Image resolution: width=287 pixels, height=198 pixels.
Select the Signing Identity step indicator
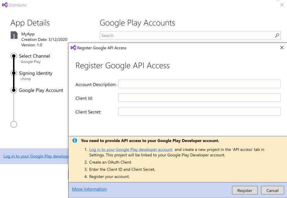point(14,73)
